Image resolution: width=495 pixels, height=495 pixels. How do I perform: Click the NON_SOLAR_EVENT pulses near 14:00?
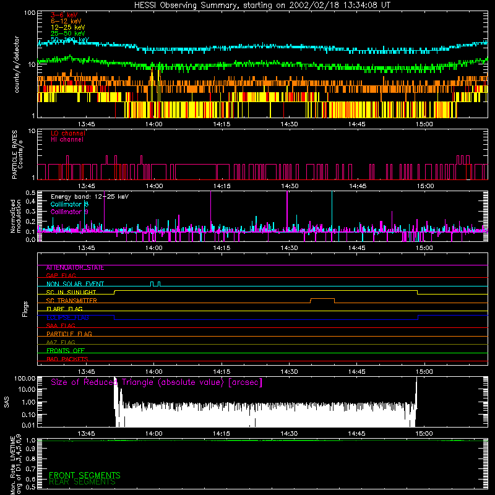click(155, 284)
